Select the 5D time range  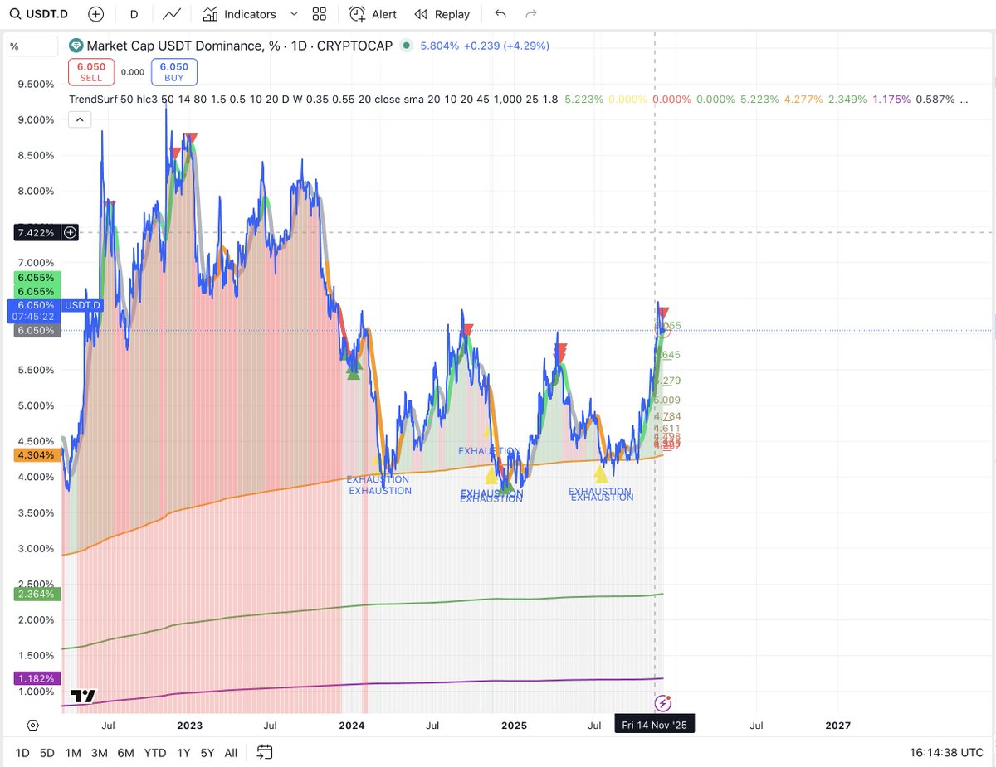click(47, 753)
